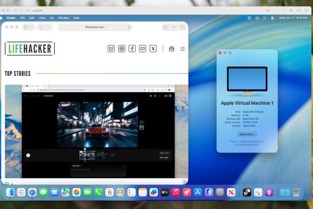Click the Lifehacker logo

(30, 49)
